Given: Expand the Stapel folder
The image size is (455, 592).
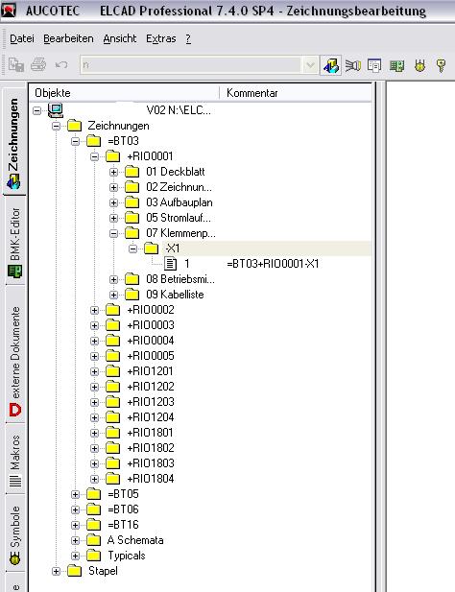Looking at the screenshot, I should pos(56,571).
